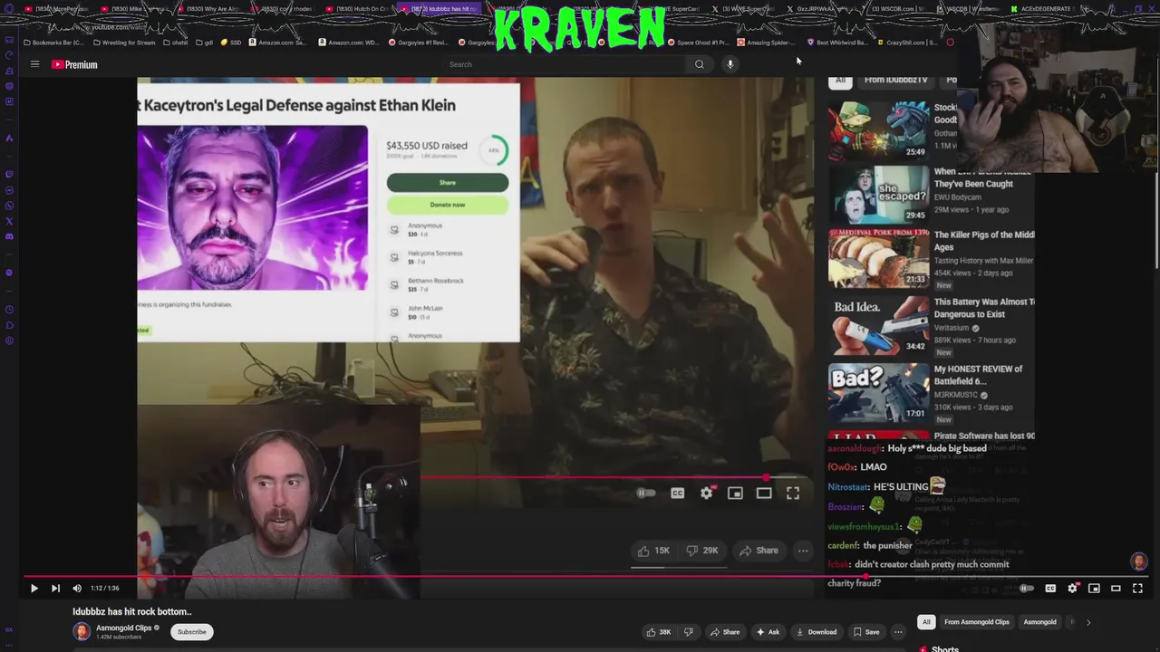Download the video
The height and width of the screenshot is (652, 1160).
pyautogui.click(x=817, y=632)
